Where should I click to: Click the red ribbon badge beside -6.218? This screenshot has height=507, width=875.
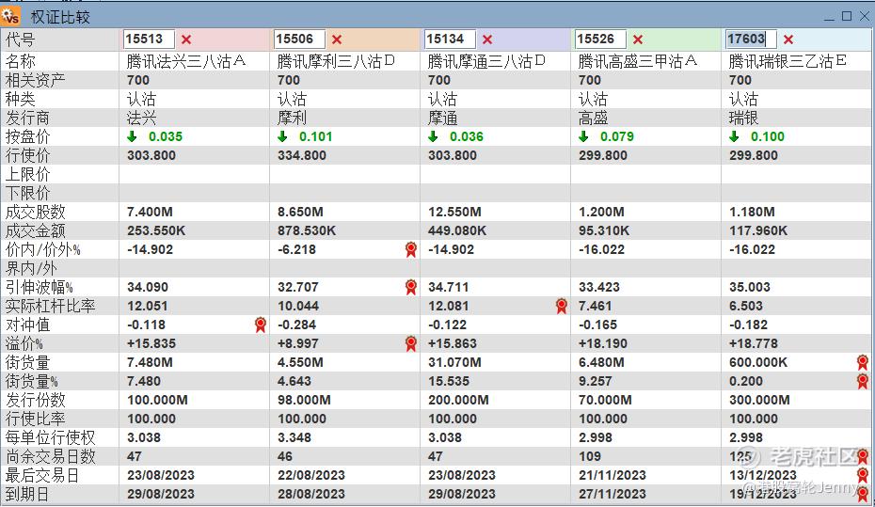[411, 250]
